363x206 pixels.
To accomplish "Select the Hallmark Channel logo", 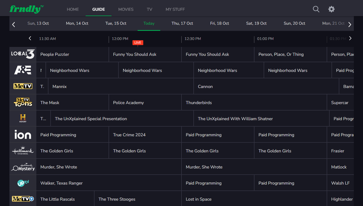I will pos(23,151).
